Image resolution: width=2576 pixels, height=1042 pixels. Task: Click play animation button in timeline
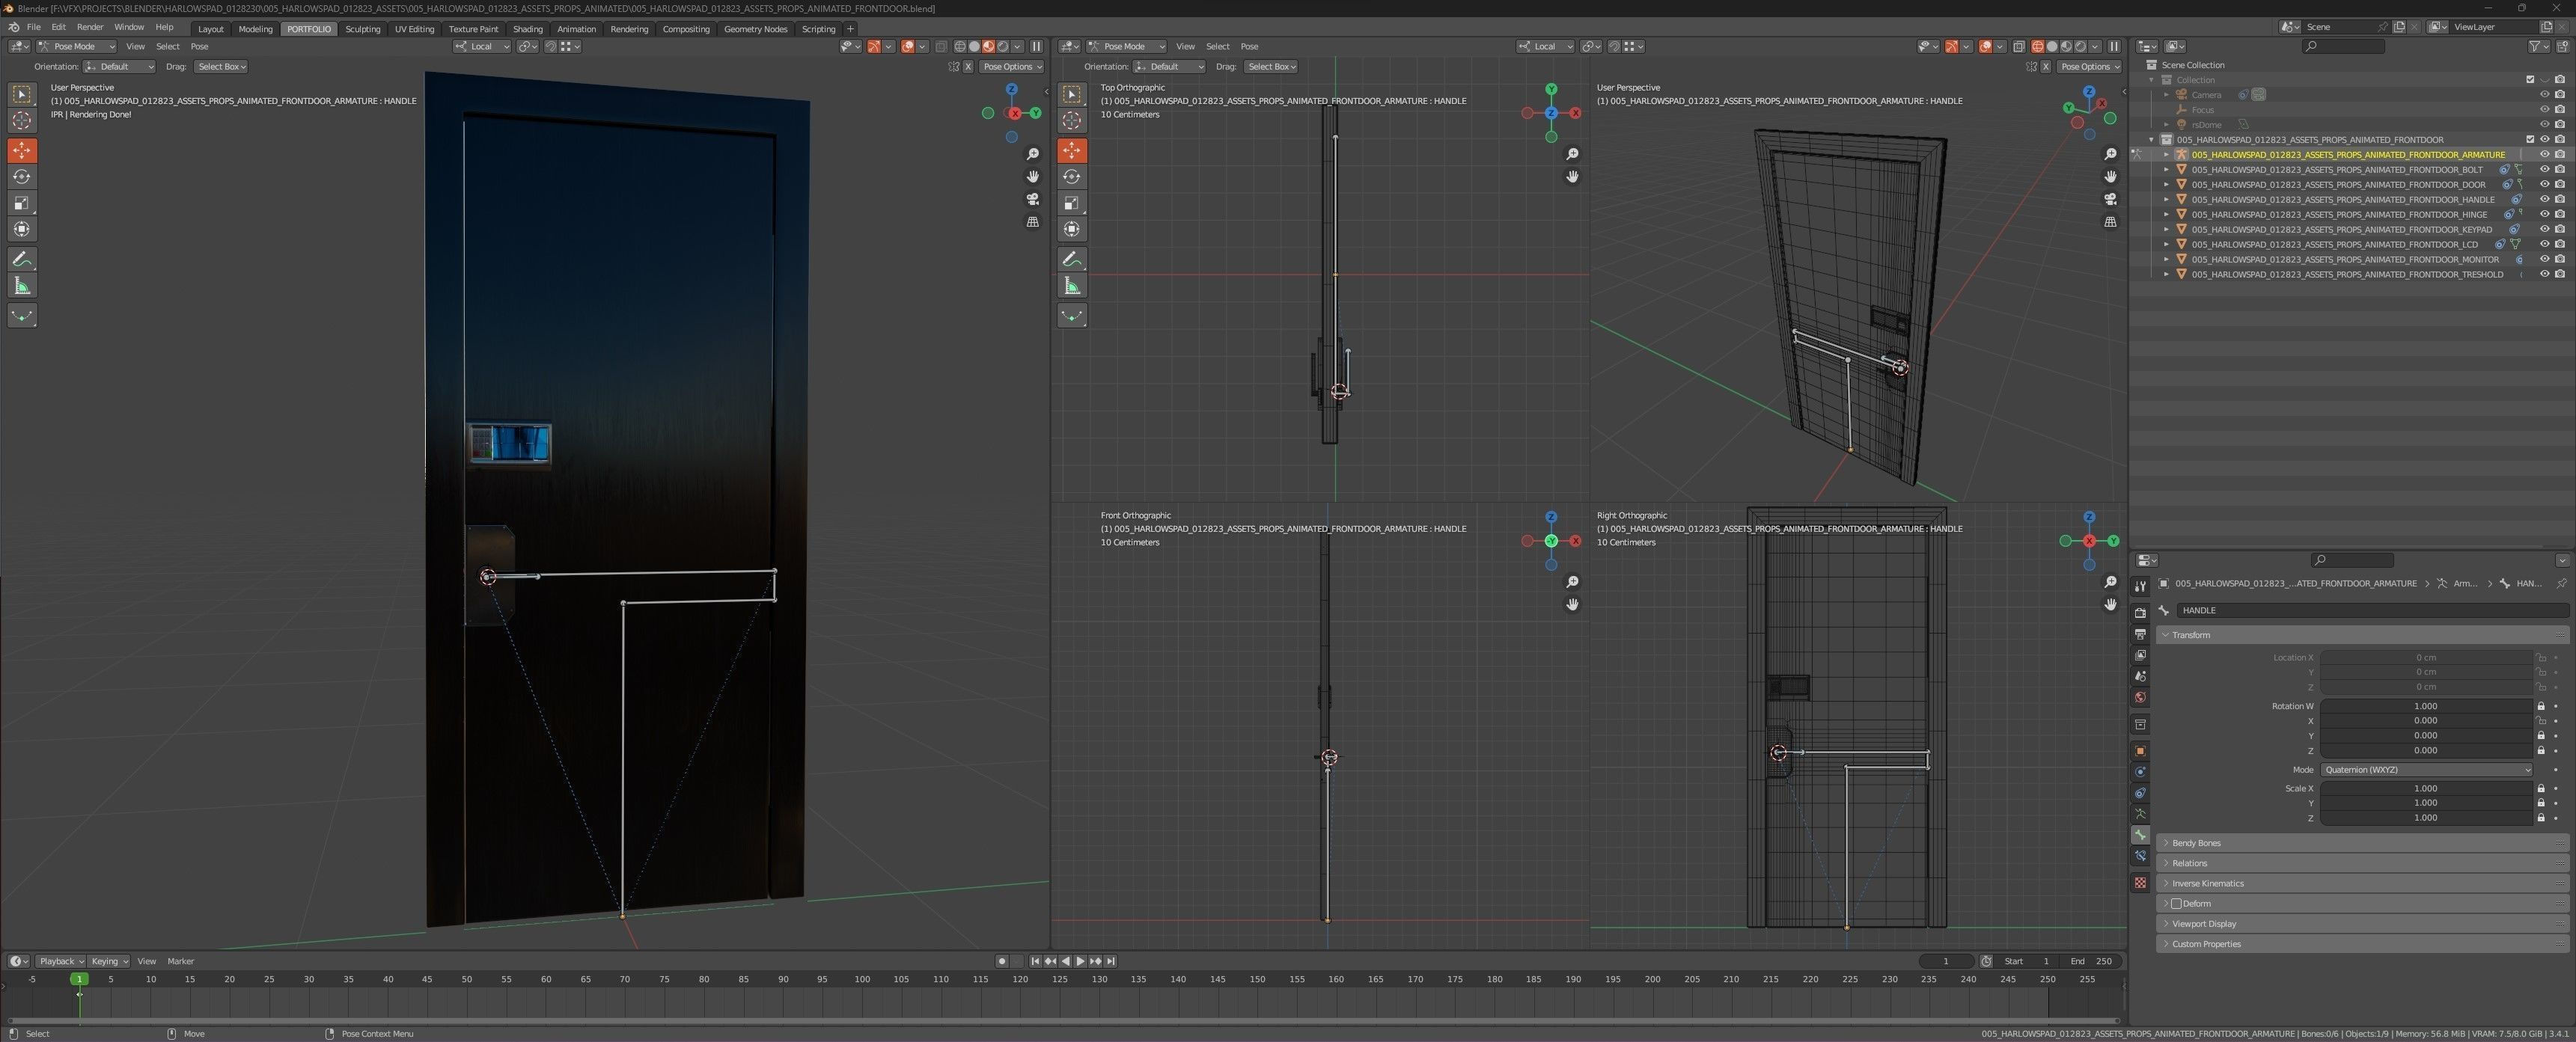pos(1080,961)
